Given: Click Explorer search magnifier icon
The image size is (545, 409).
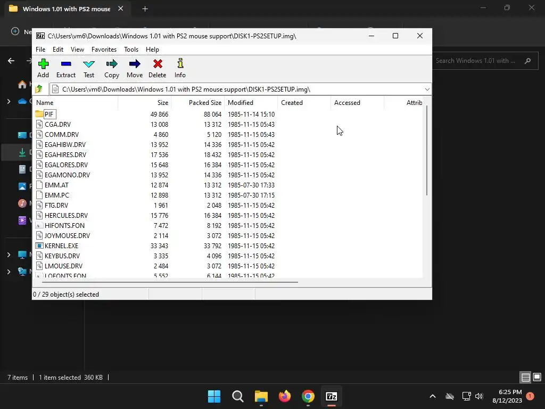Looking at the screenshot, I should click(527, 61).
